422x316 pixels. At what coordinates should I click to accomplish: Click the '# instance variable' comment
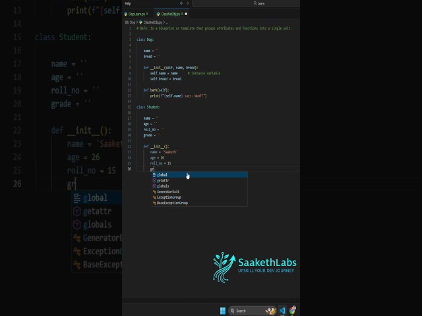[x=204, y=73]
